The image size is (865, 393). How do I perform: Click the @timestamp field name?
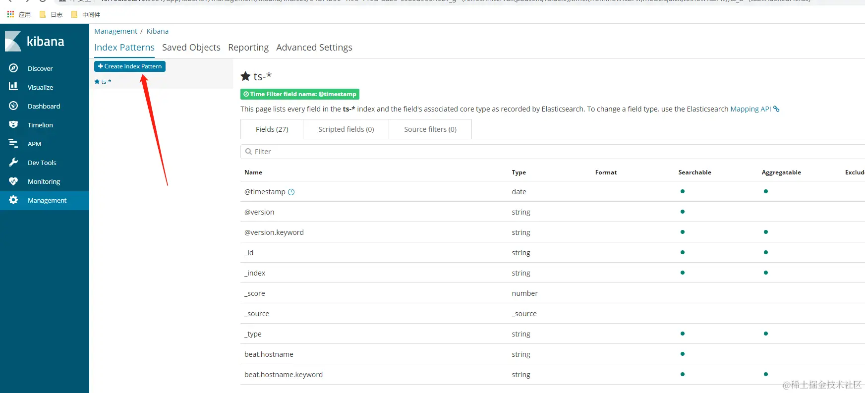point(265,192)
